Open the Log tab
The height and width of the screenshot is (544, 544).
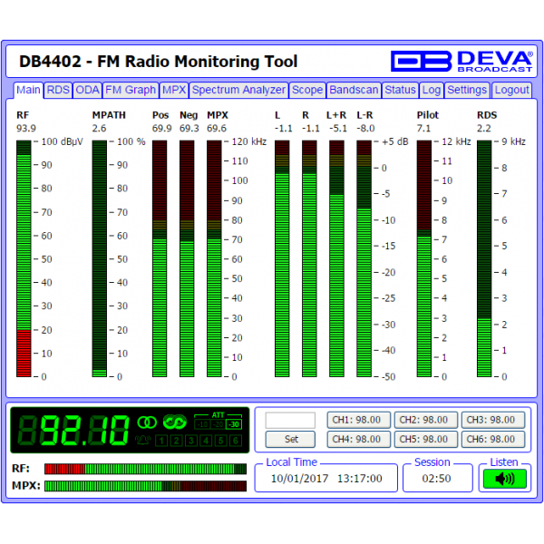coord(432,90)
